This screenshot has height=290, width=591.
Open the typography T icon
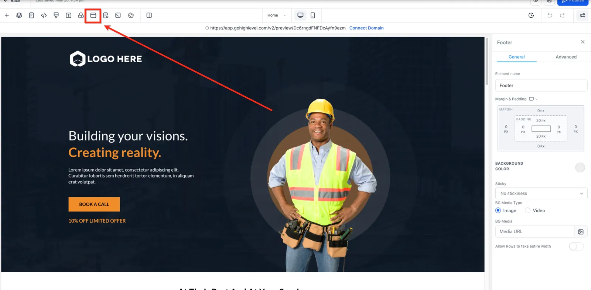[x=69, y=15]
